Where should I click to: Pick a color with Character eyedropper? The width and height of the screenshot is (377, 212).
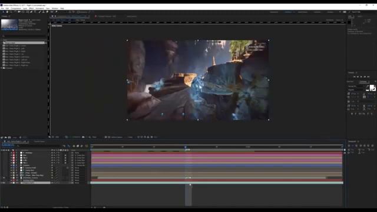pos(368,86)
